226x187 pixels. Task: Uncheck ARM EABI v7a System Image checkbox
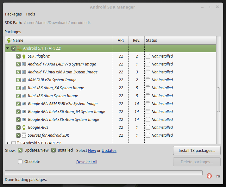pos(18,80)
